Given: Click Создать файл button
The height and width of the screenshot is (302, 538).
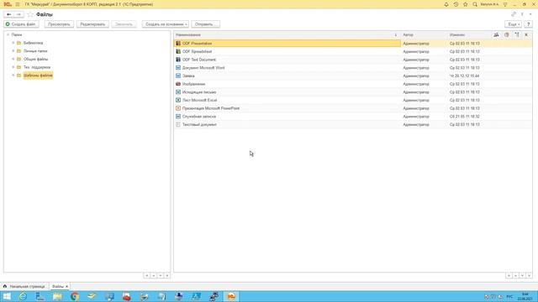Looking at the screenshot, I should [x=21, y=24].
